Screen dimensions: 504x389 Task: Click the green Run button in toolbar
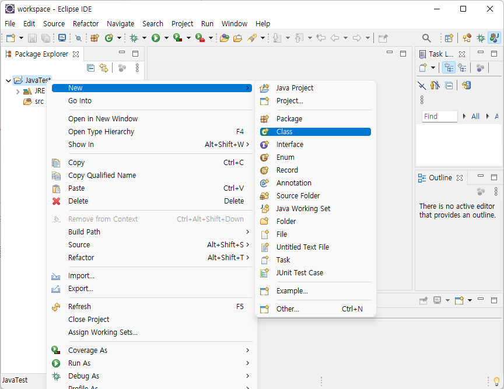[x=156, y=38]
